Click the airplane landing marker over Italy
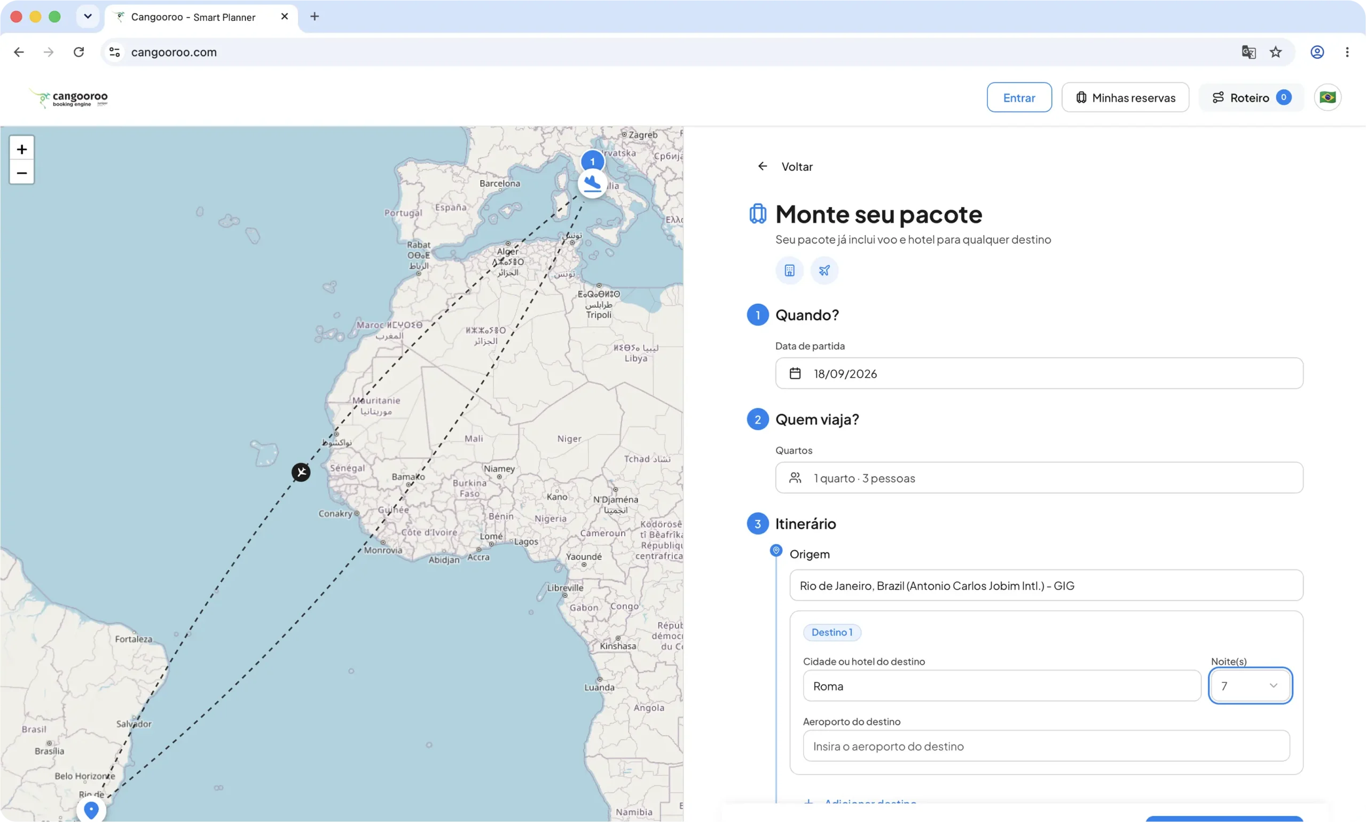The width and height of the screenshot is (1367, 825). pos(593,184)
